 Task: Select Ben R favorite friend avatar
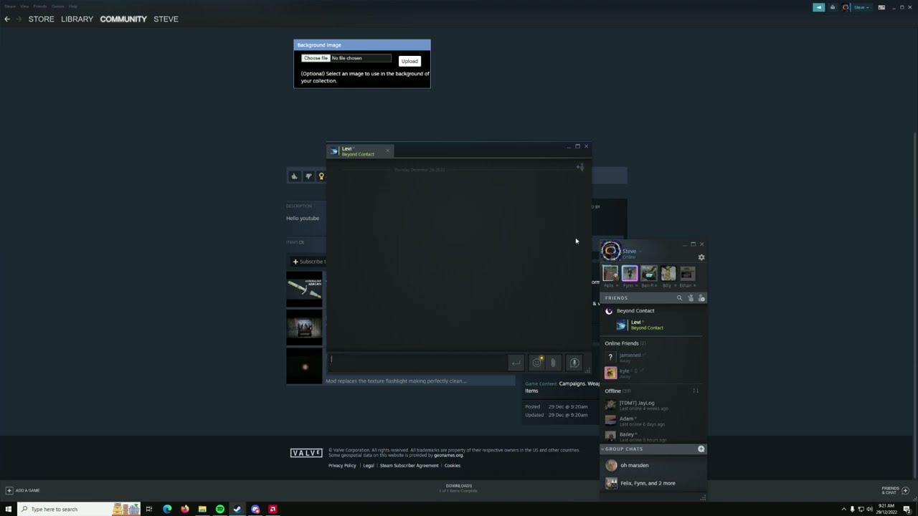coord(648,273)
